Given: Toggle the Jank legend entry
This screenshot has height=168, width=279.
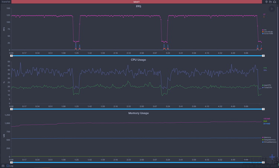Looking at the screenshot, I should coord(267,32).
